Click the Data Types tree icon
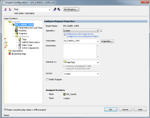The width and height of the screenshot is (150, 118). (x=20, y=45)
